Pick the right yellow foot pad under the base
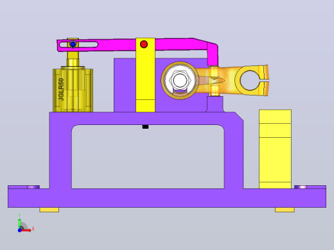Viewport: 334px width, 250px height. point(285,210)
